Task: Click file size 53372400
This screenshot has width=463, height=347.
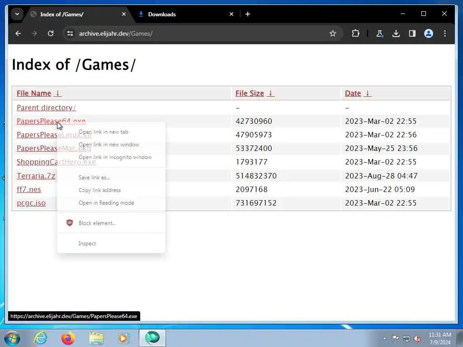Action: pyautogui.click(x=254, y=148)
